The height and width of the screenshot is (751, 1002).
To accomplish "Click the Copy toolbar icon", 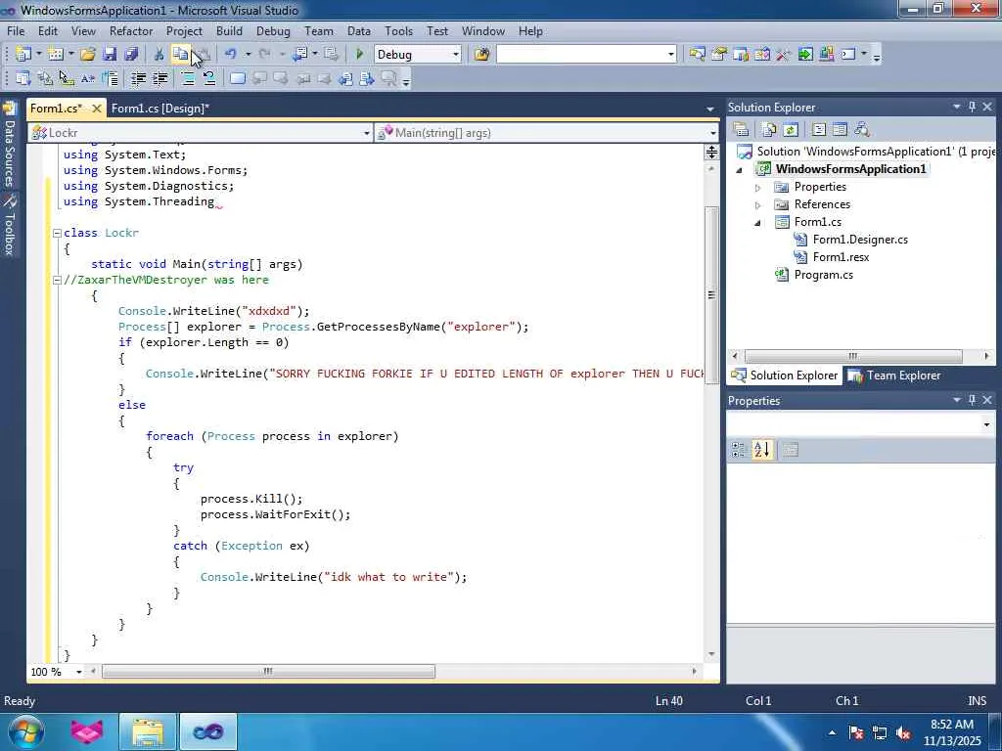I will point(180,55).
